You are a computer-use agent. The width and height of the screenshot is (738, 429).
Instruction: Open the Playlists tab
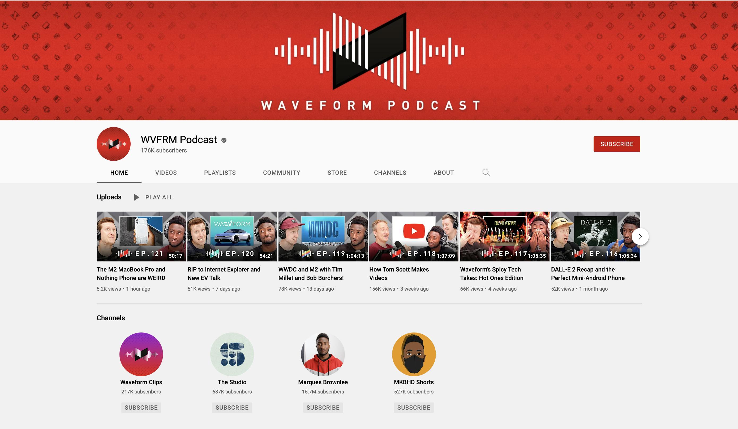[220, 173]
